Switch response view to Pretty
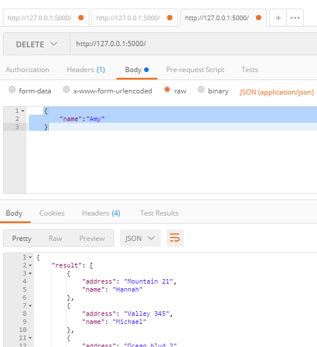 pos(22,238)
